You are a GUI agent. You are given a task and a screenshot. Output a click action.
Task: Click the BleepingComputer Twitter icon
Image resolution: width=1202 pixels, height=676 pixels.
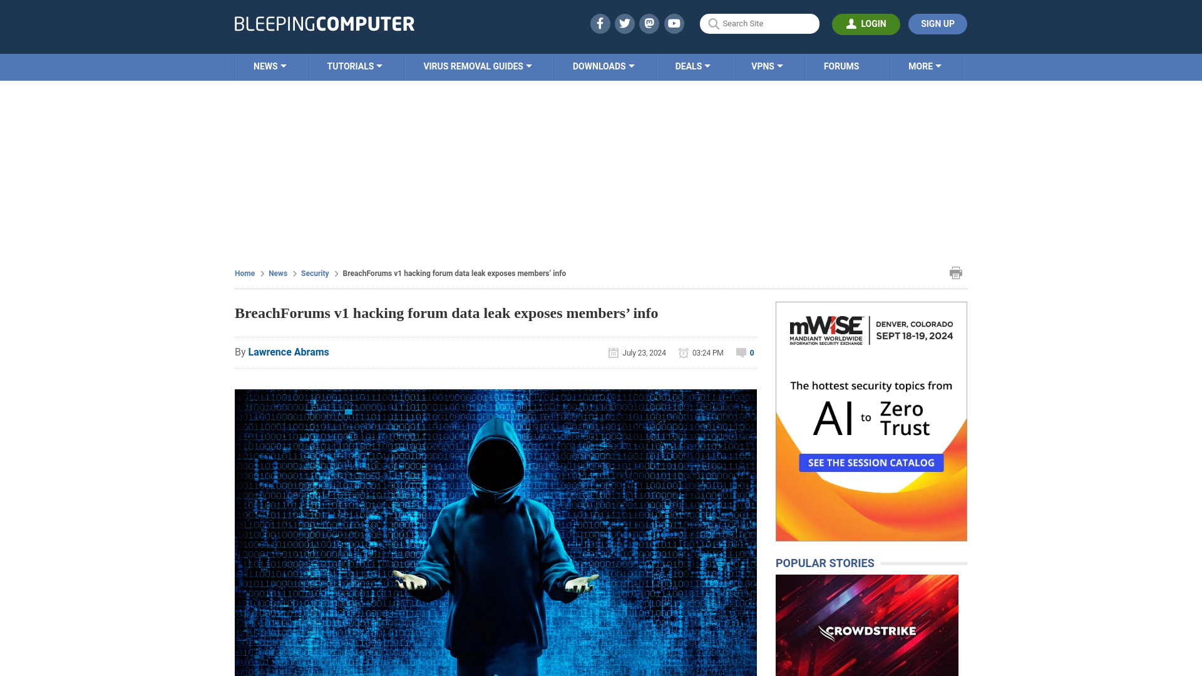(624, 23)
